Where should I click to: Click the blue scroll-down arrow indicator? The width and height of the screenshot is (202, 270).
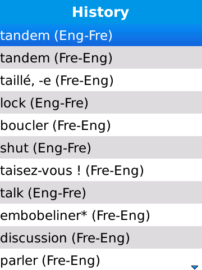pyautogui.click(x=195, y=267)
